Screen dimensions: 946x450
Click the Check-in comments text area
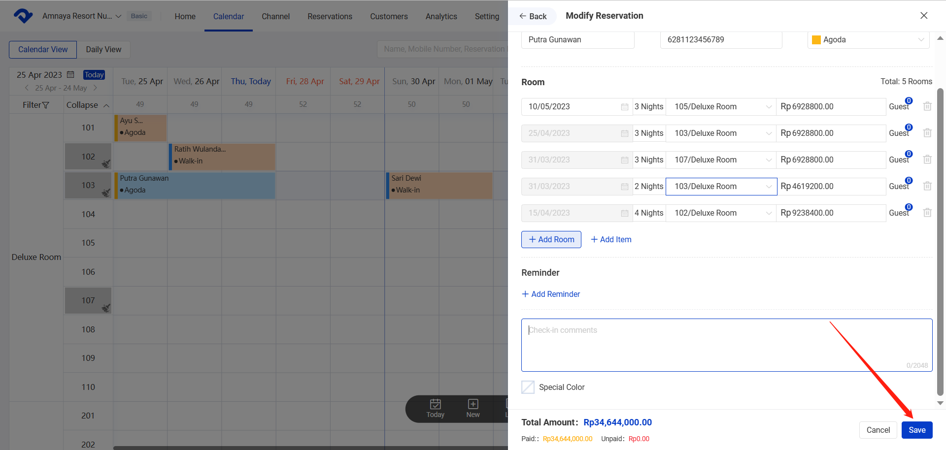(x=726, y=345)
